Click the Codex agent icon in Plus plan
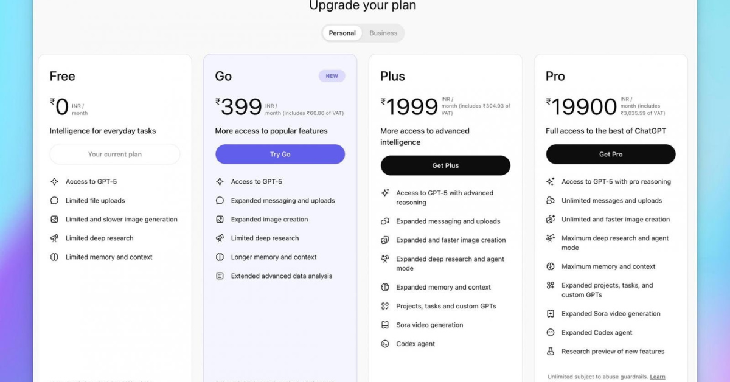Viewport: 730px width, 382px height. pos(385,344)
